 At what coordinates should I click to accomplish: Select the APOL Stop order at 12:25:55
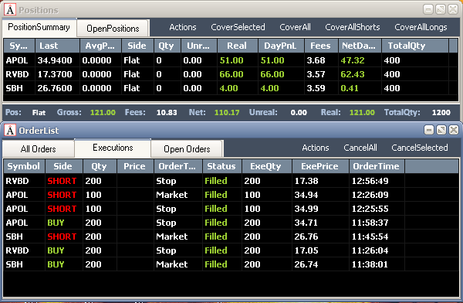click(x=231, y=209)
